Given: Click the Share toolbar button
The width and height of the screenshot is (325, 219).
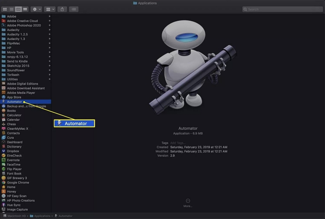Looking at the screenshot, I should (x=62, y=9).
